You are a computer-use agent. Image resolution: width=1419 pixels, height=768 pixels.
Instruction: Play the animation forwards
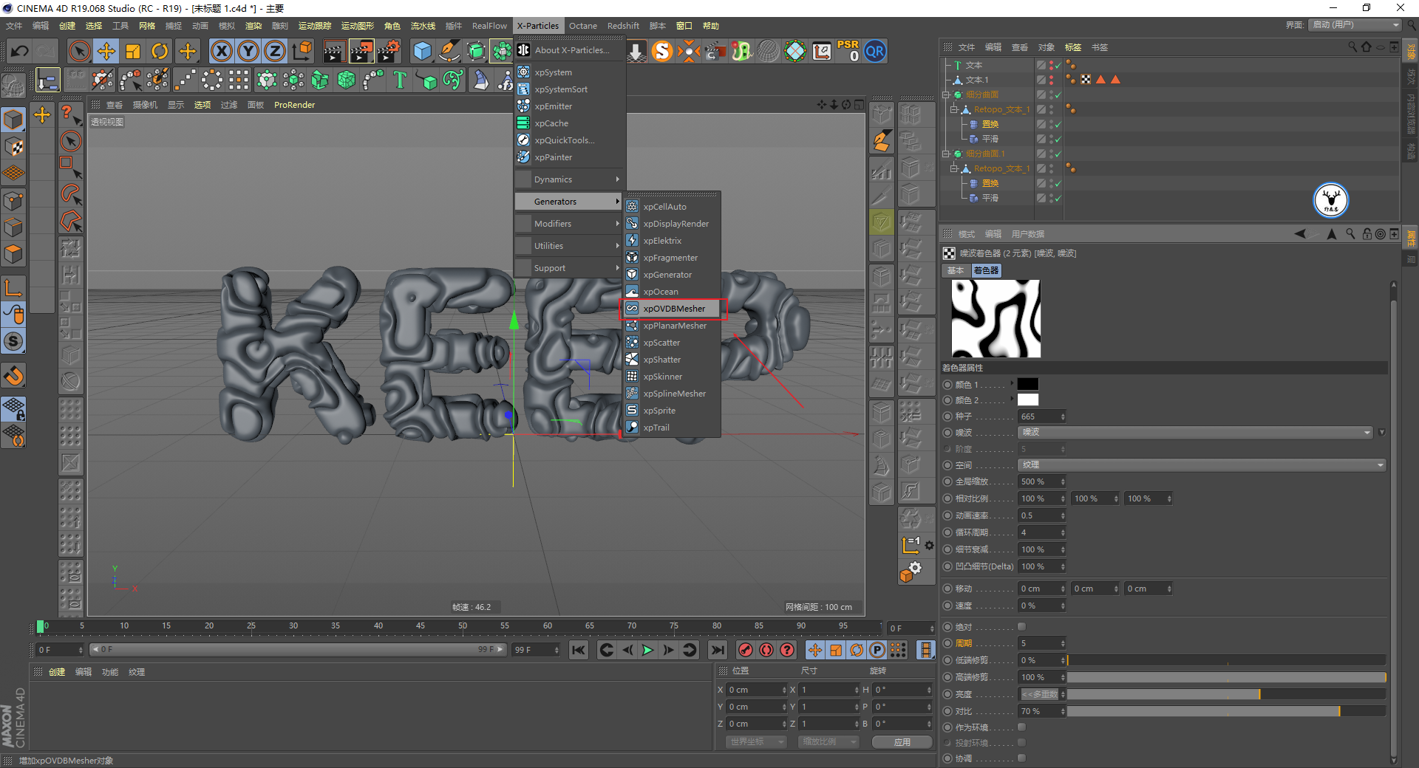647,650
